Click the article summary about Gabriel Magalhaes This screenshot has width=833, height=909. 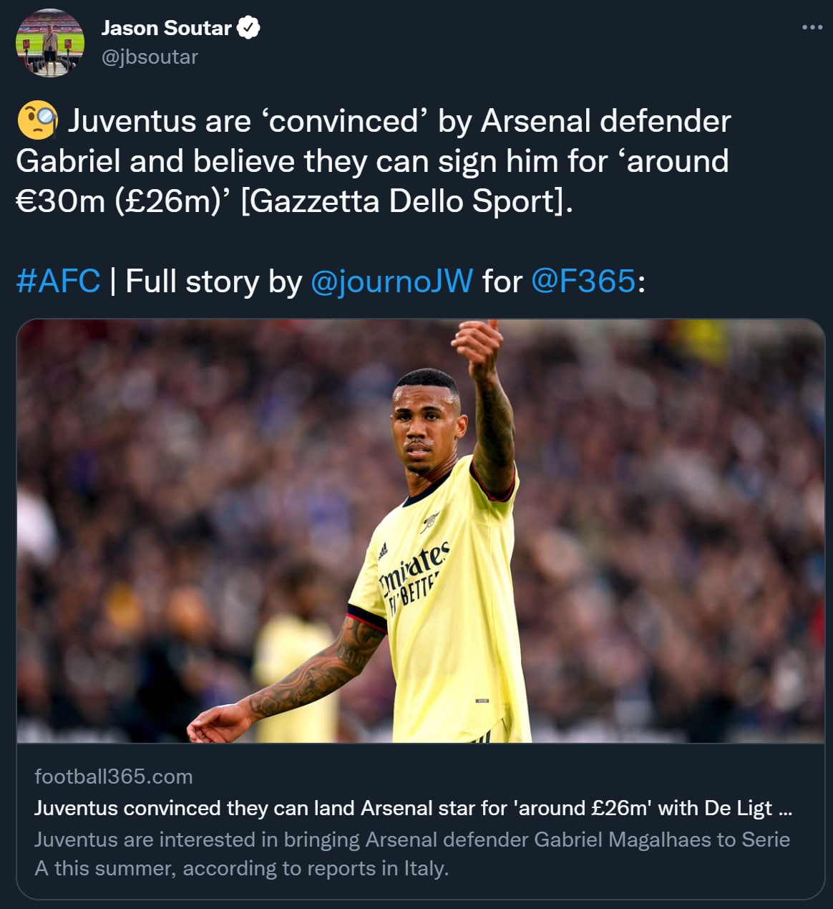[411, 854]
